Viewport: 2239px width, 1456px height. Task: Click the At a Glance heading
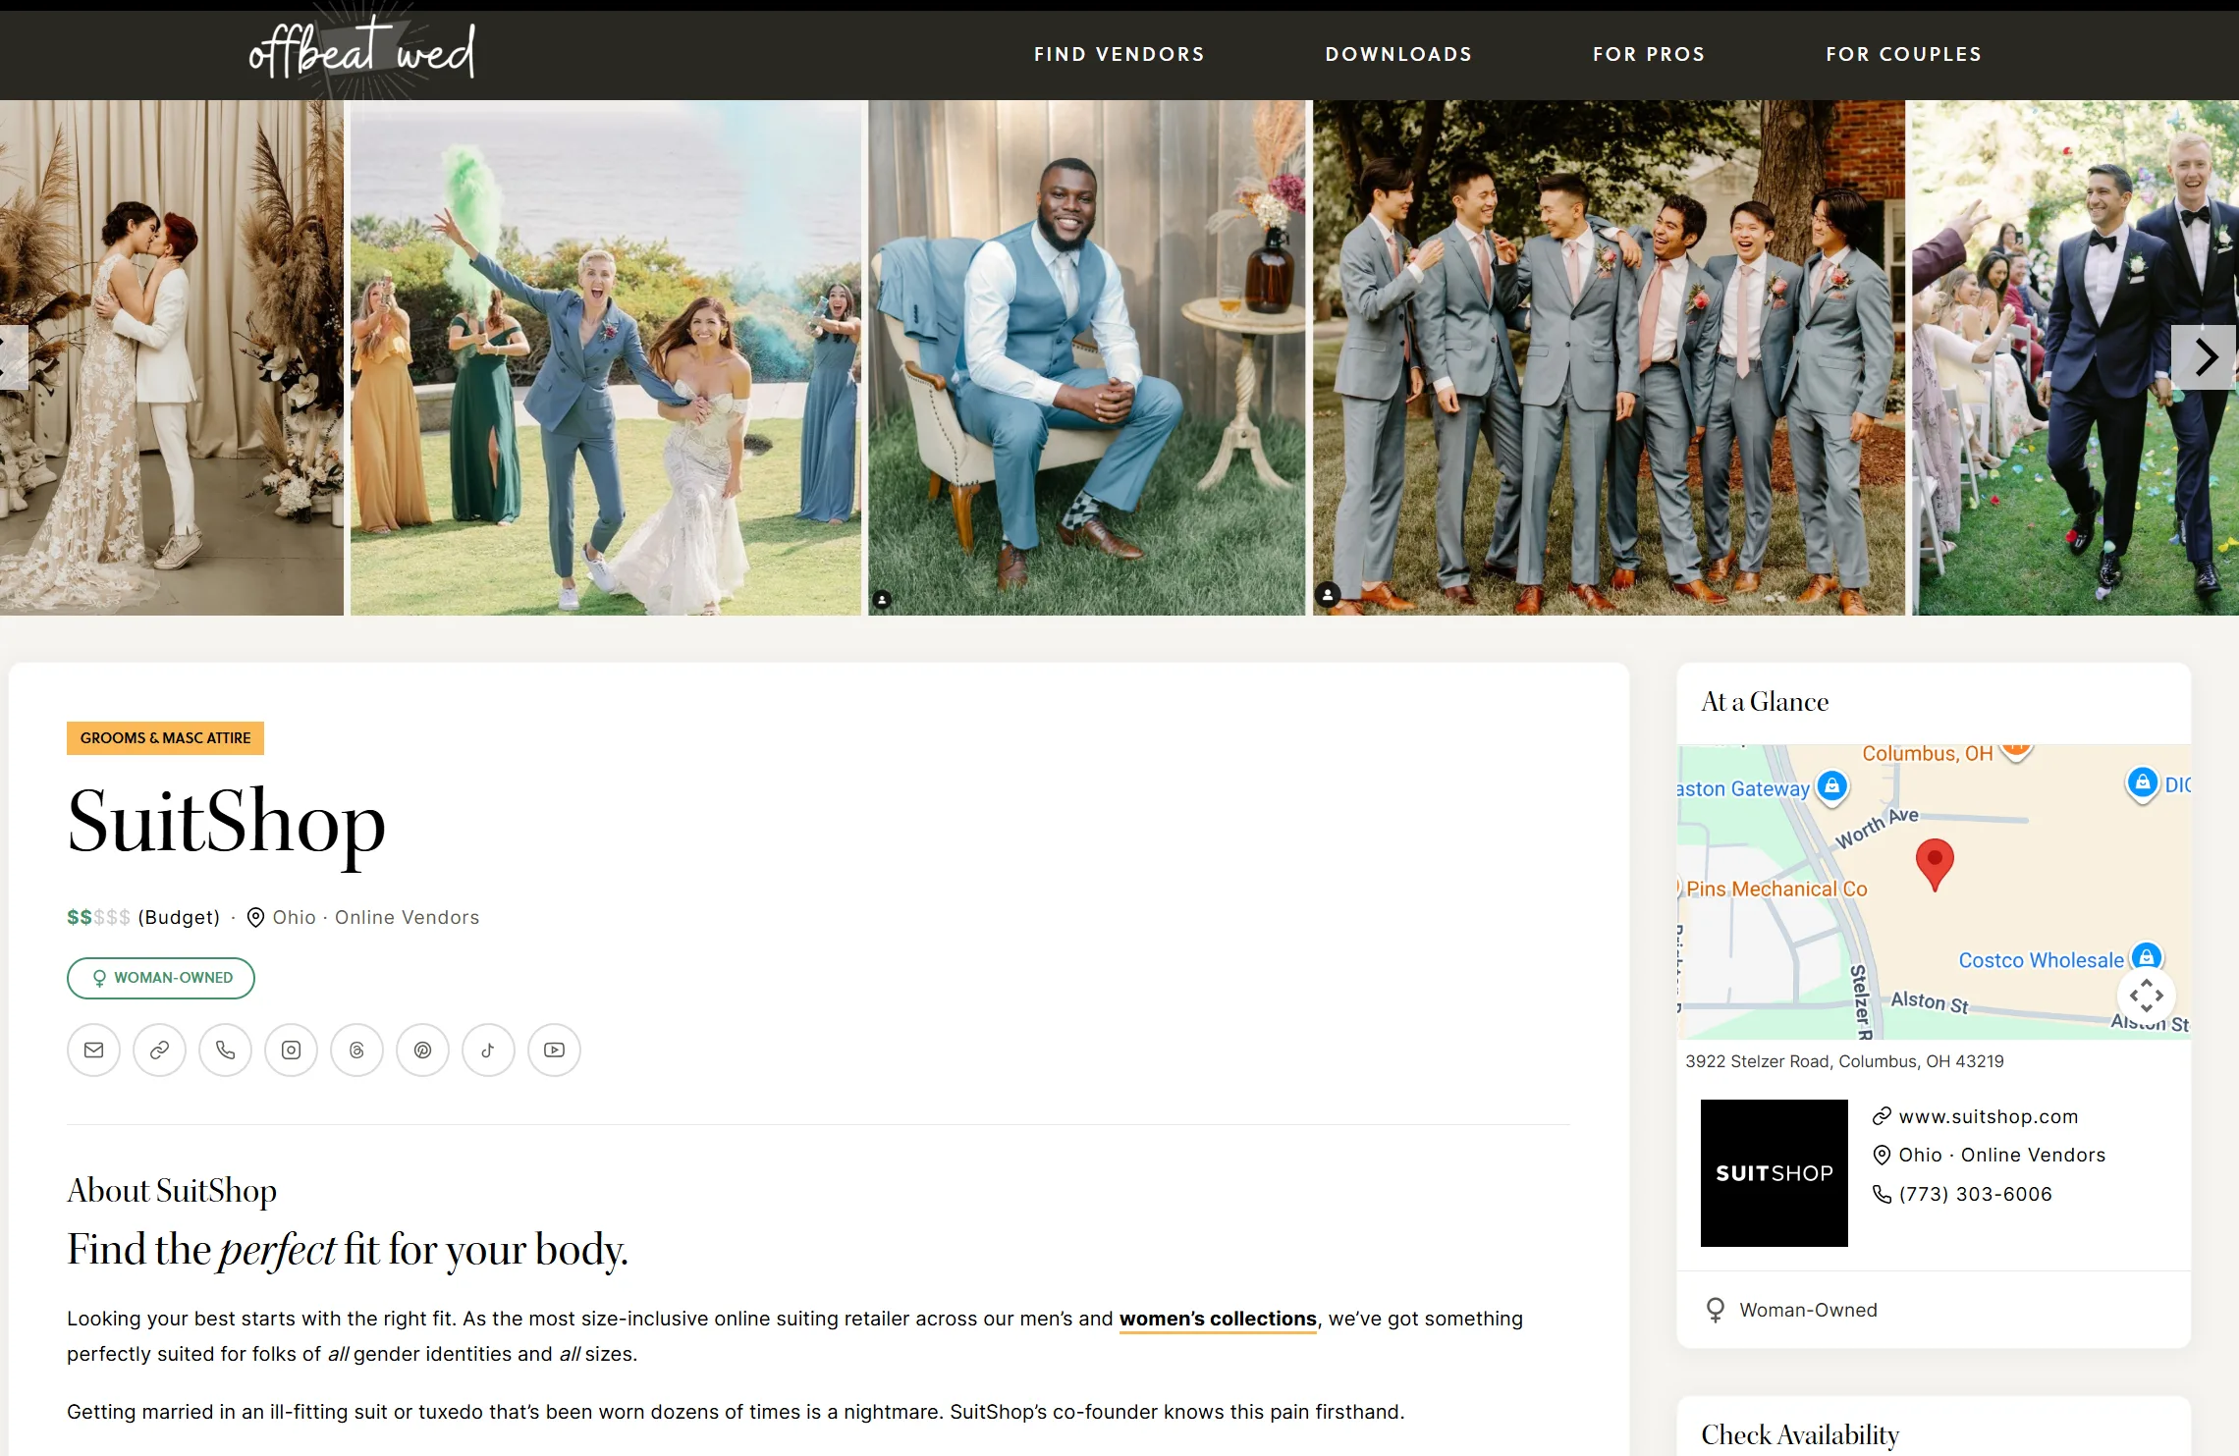pos(1765,702)
